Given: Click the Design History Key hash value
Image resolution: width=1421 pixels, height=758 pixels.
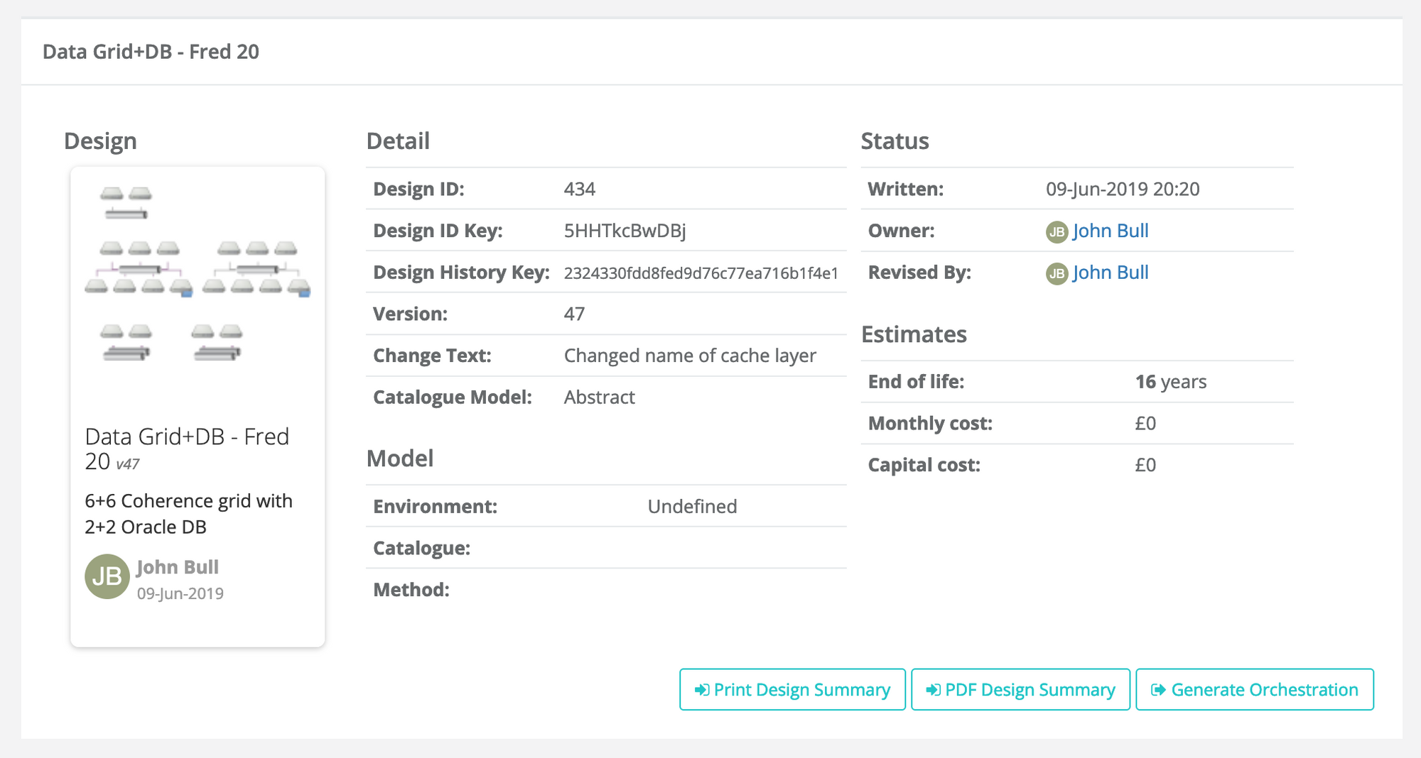Looking at the screenshot, I should tap(701, 274).
